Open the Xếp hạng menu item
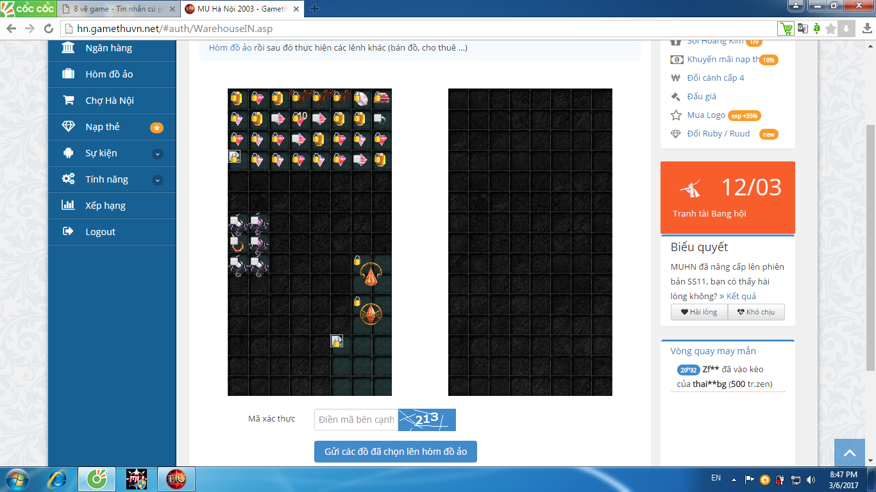This screenshot has height=492, width=876. (x=112, y=206)
